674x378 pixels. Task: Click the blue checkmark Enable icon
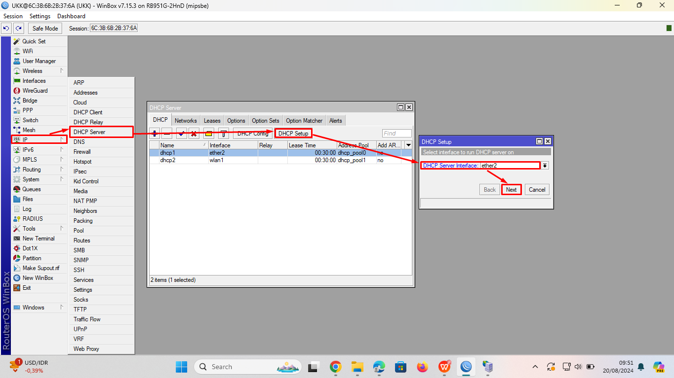[181, 134]
